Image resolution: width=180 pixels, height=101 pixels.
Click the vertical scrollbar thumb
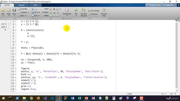coord(177,56)
